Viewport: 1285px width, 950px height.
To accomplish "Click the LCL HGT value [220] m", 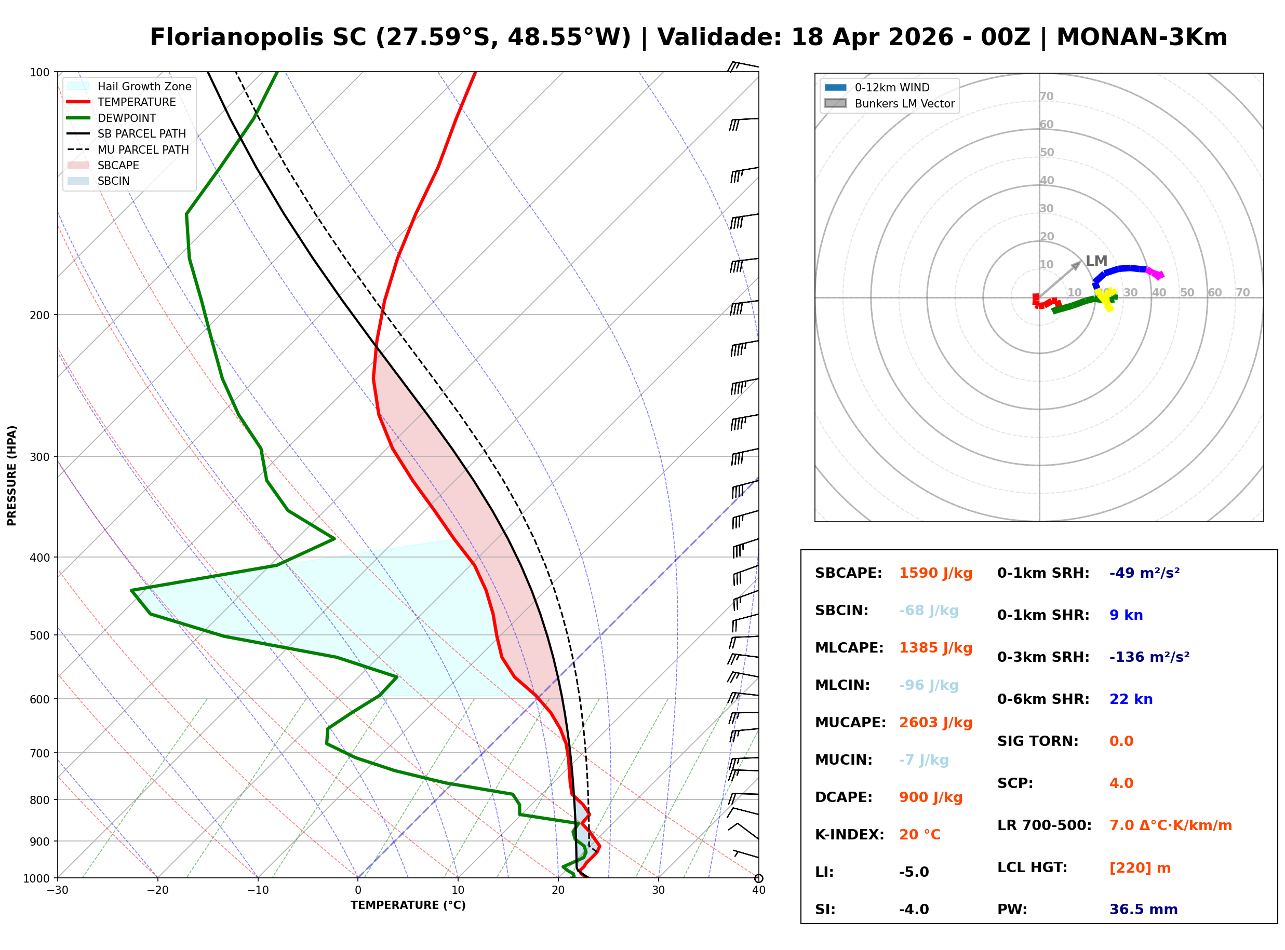I will pos(1140,868).
